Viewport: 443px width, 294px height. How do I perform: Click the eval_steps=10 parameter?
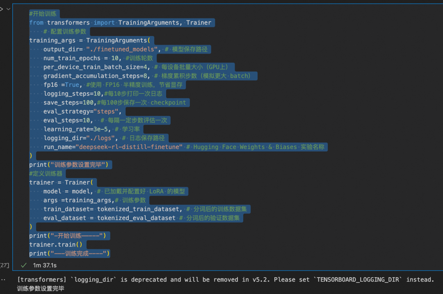click(x=66, y=120)
